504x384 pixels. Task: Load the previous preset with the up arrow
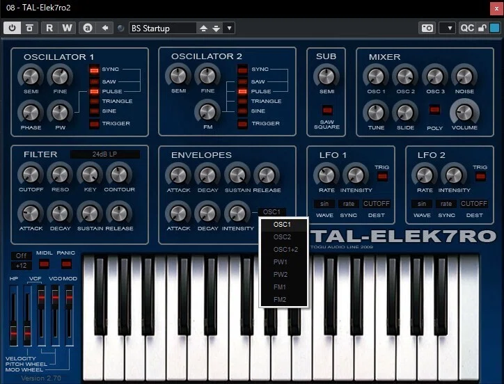[x=203, y=29]
